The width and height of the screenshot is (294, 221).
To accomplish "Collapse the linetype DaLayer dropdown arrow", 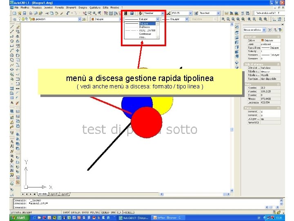I will pyautogui.click(x=158, y=19).
